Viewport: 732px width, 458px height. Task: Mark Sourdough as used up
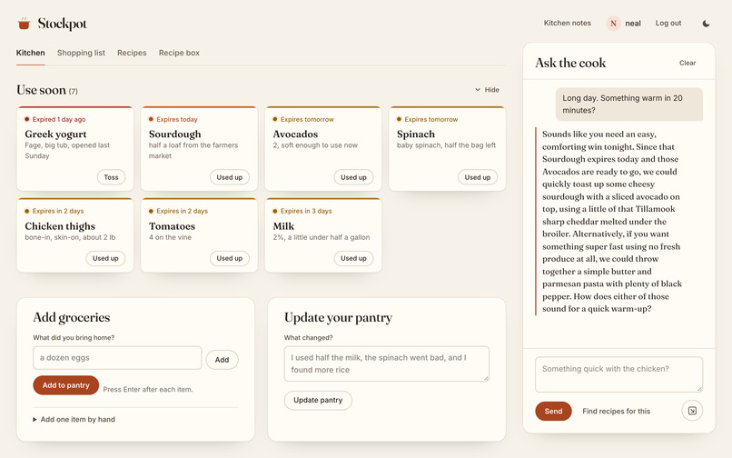point(229,177)
